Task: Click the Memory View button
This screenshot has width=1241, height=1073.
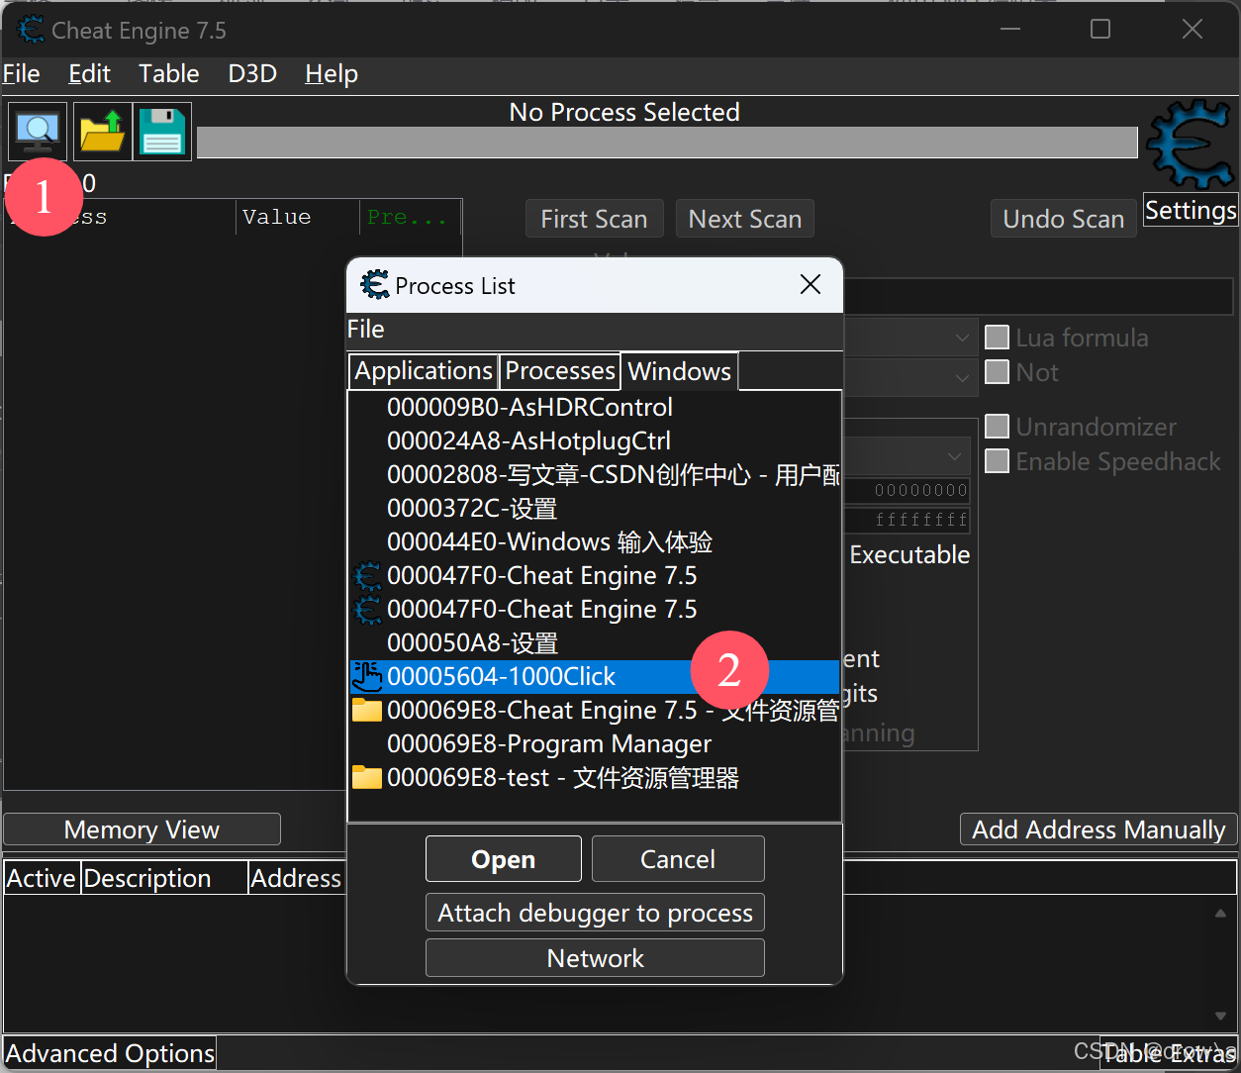Action: pos(141,829)
